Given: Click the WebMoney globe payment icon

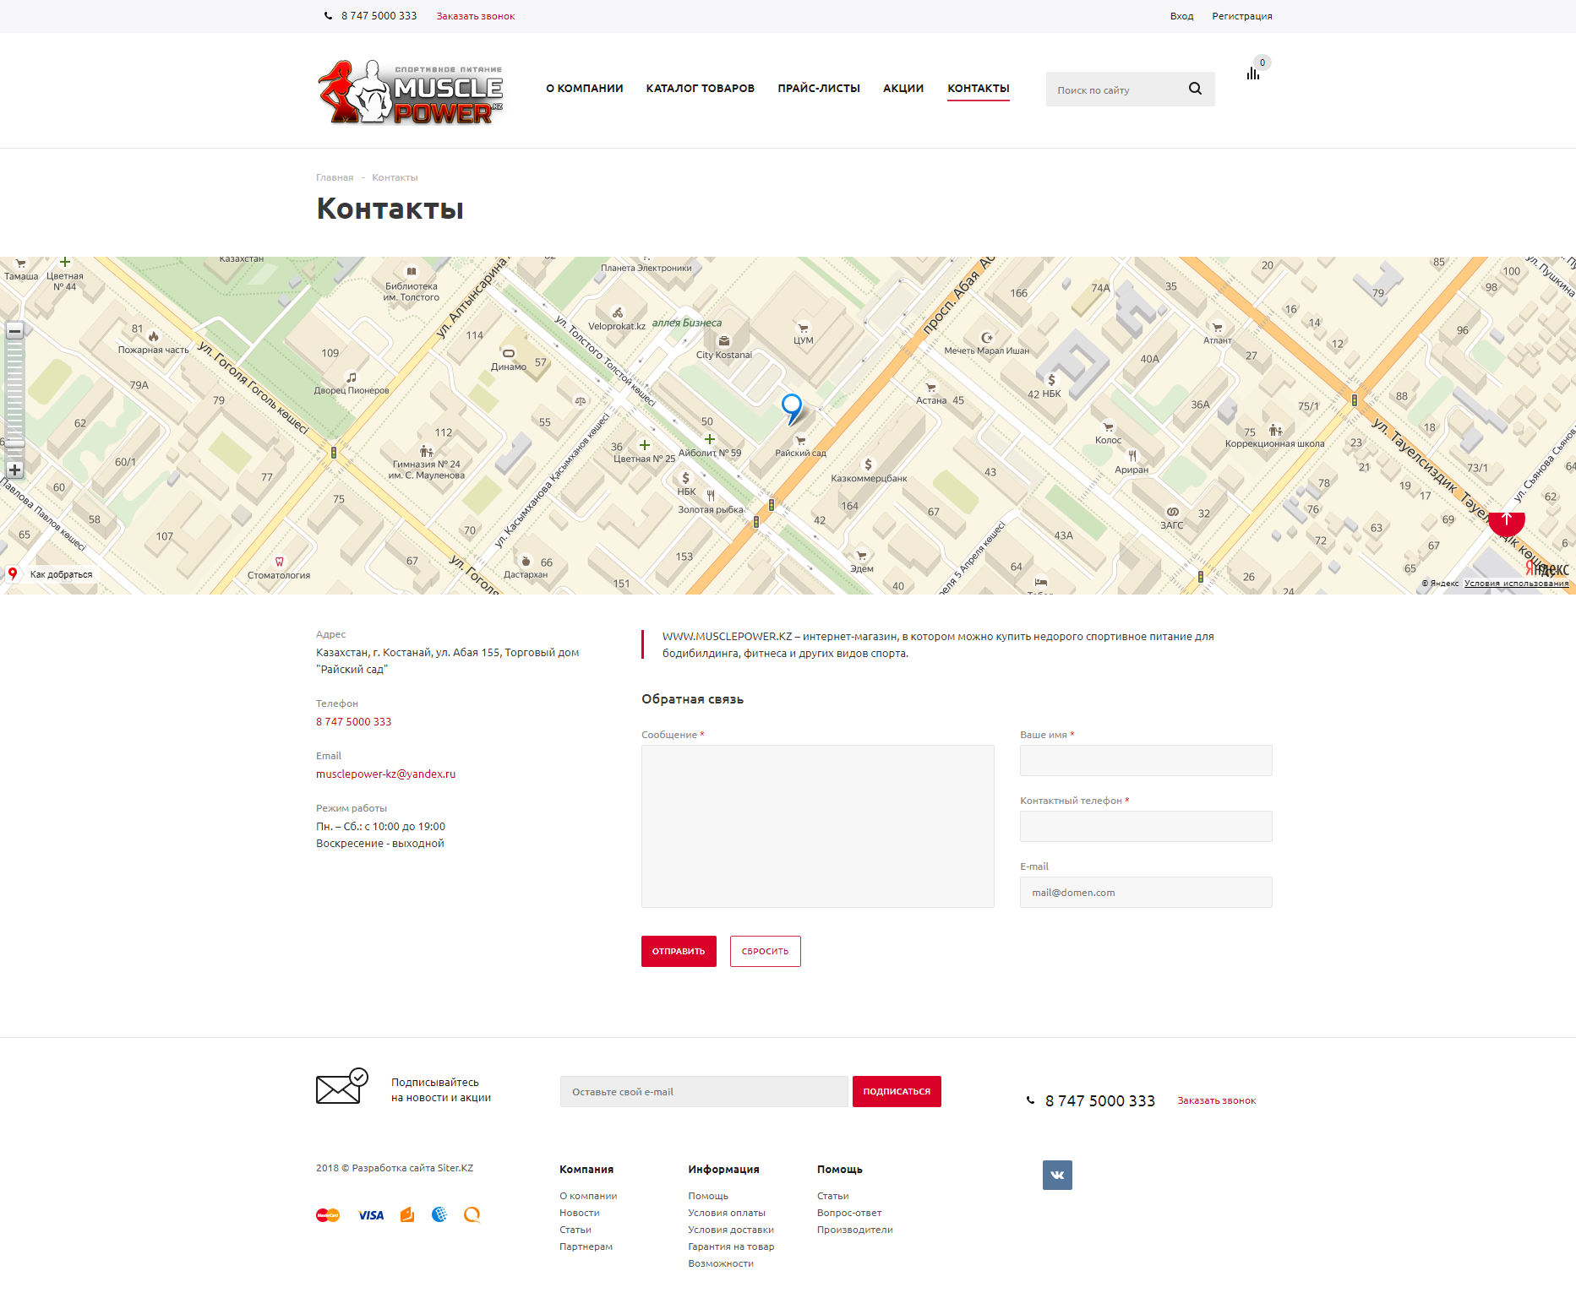Looking at the screenshot, I should [x=439, y=1214].
